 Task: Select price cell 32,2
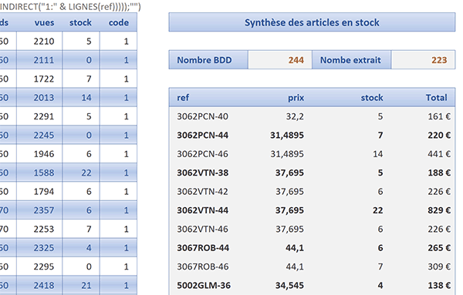[x=295, y=116]
